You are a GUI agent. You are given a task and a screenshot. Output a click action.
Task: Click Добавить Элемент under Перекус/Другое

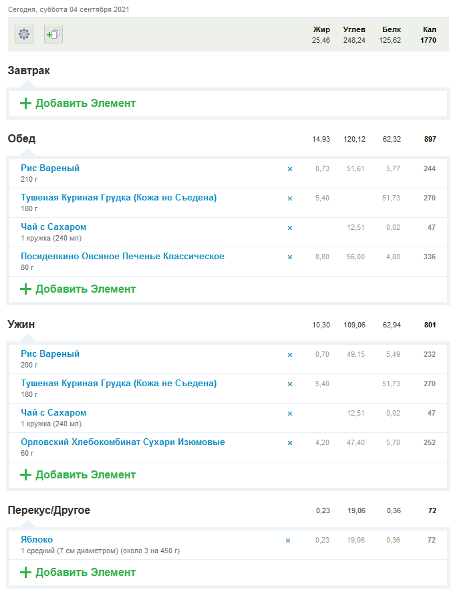pos(78,573)
